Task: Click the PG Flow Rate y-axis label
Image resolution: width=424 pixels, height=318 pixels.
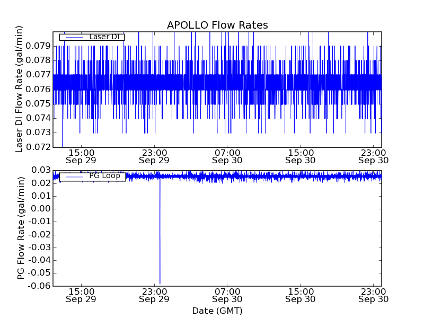Action: 21,228
